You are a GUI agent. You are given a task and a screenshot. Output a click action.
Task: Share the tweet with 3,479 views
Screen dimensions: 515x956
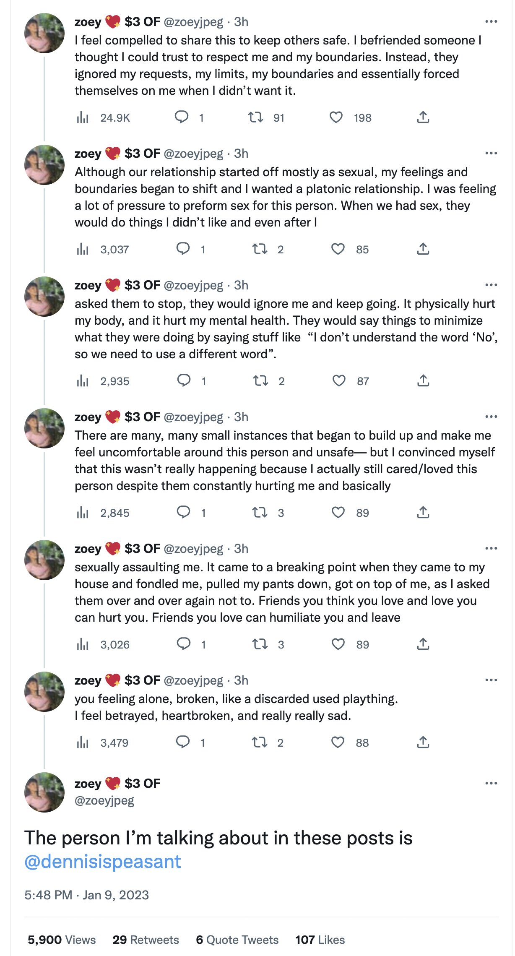[423, 742]
